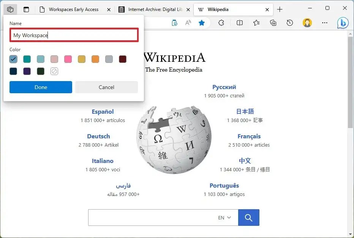The height and width of the screenshot is (238, 354).
Task: Open the Favorites list icon
Action: pos(256,23)
